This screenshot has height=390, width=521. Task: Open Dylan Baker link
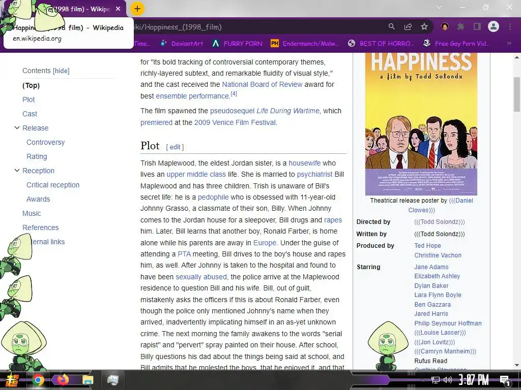[x=431, y=286]
